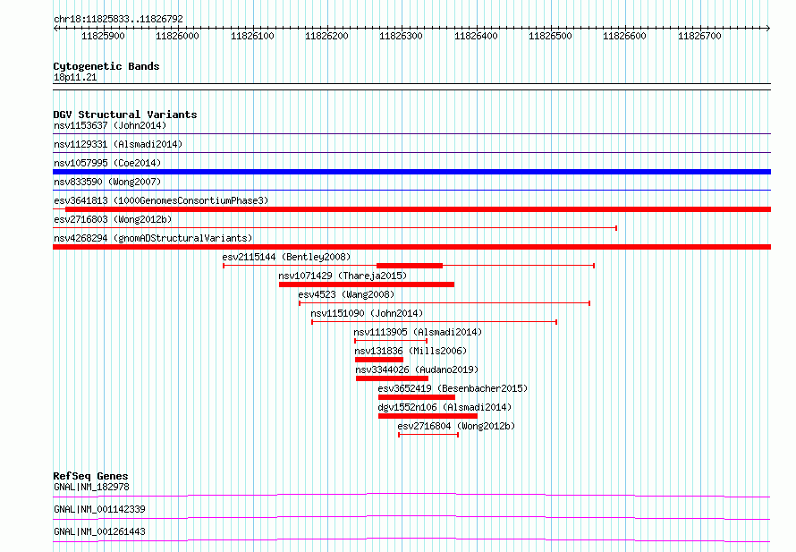Click ruler position 11826200
The height and width of the screenshot is (552, 796).
click(x=326, y=36)
